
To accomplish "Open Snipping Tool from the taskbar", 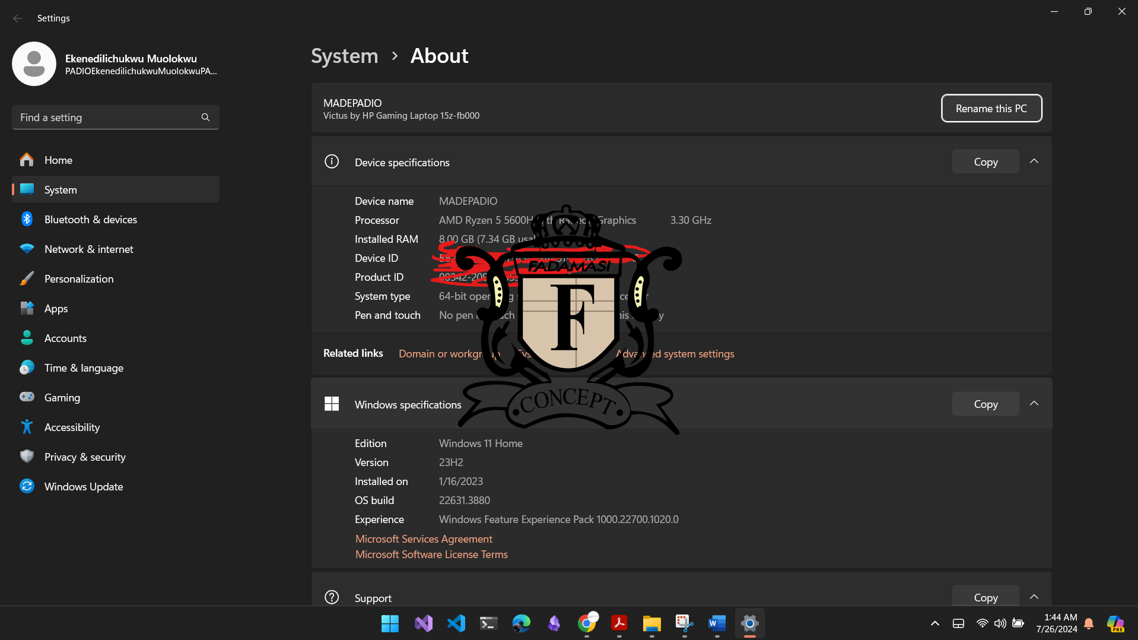I will [x=685, y=623].
